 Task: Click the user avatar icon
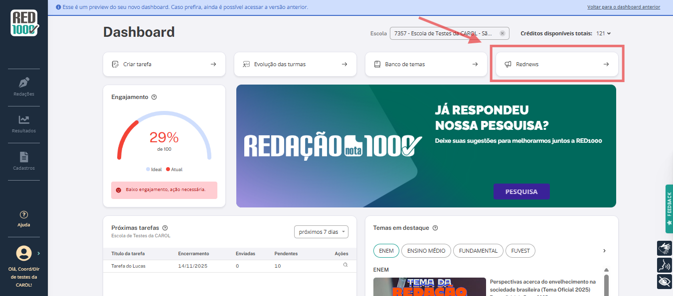(x=23, y=253)
